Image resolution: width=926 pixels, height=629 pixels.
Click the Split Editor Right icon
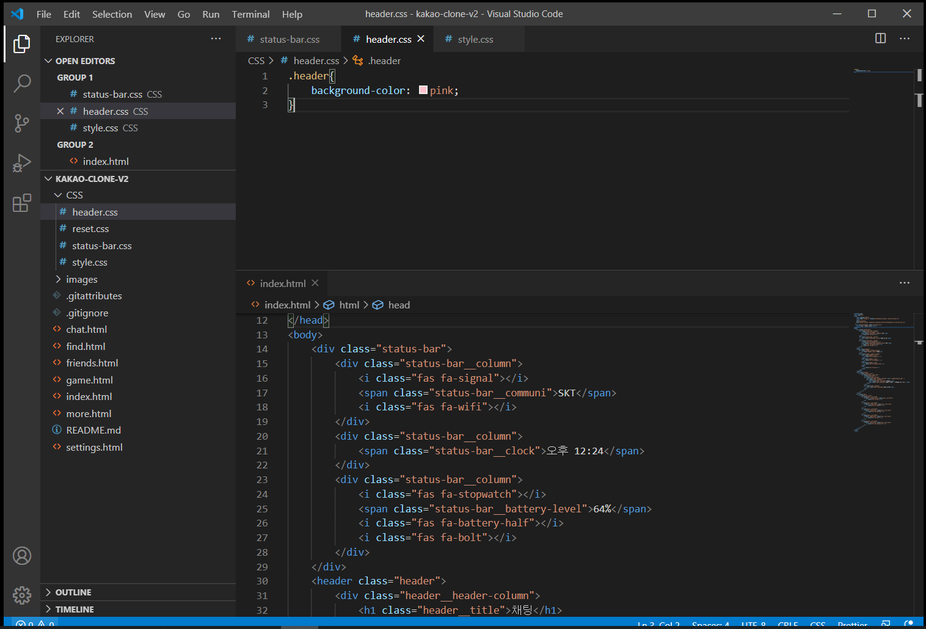pos(880,38)
